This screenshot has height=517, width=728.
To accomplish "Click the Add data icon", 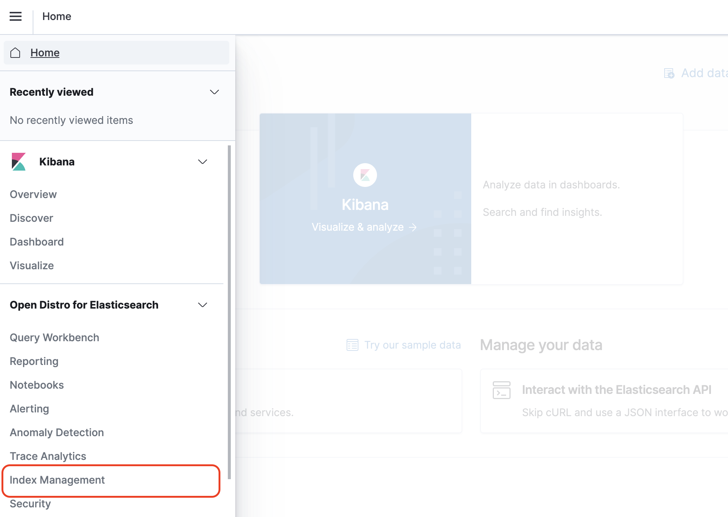I will click(x=669, y=73).
